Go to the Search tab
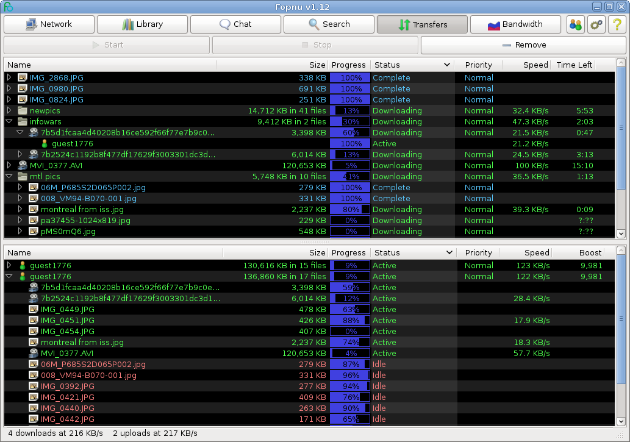 329,24
